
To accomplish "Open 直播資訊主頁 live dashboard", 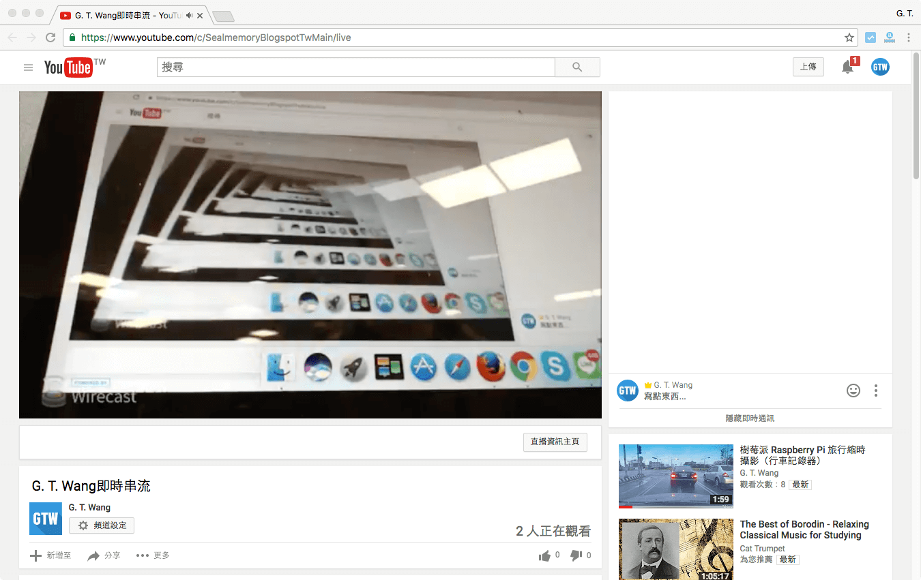I will pyautogui.click(x=555, y=442).
